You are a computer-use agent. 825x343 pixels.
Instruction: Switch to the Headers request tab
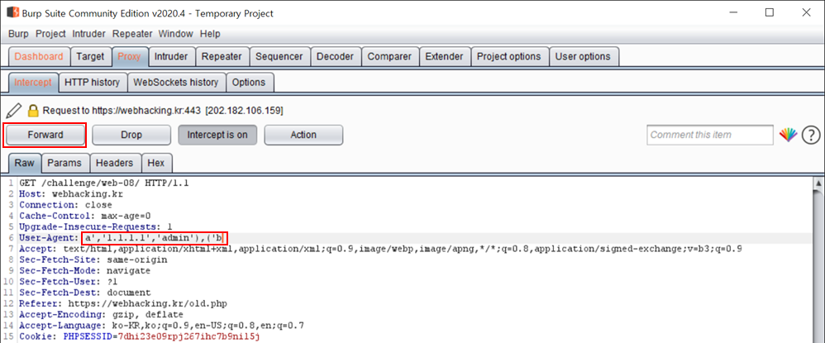click(x=115, y=163)
